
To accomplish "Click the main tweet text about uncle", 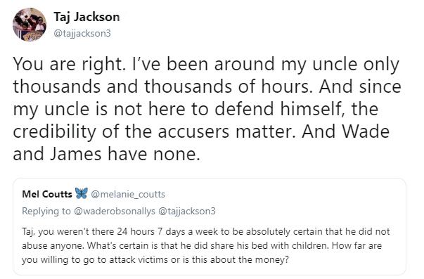I will (207, 109).
